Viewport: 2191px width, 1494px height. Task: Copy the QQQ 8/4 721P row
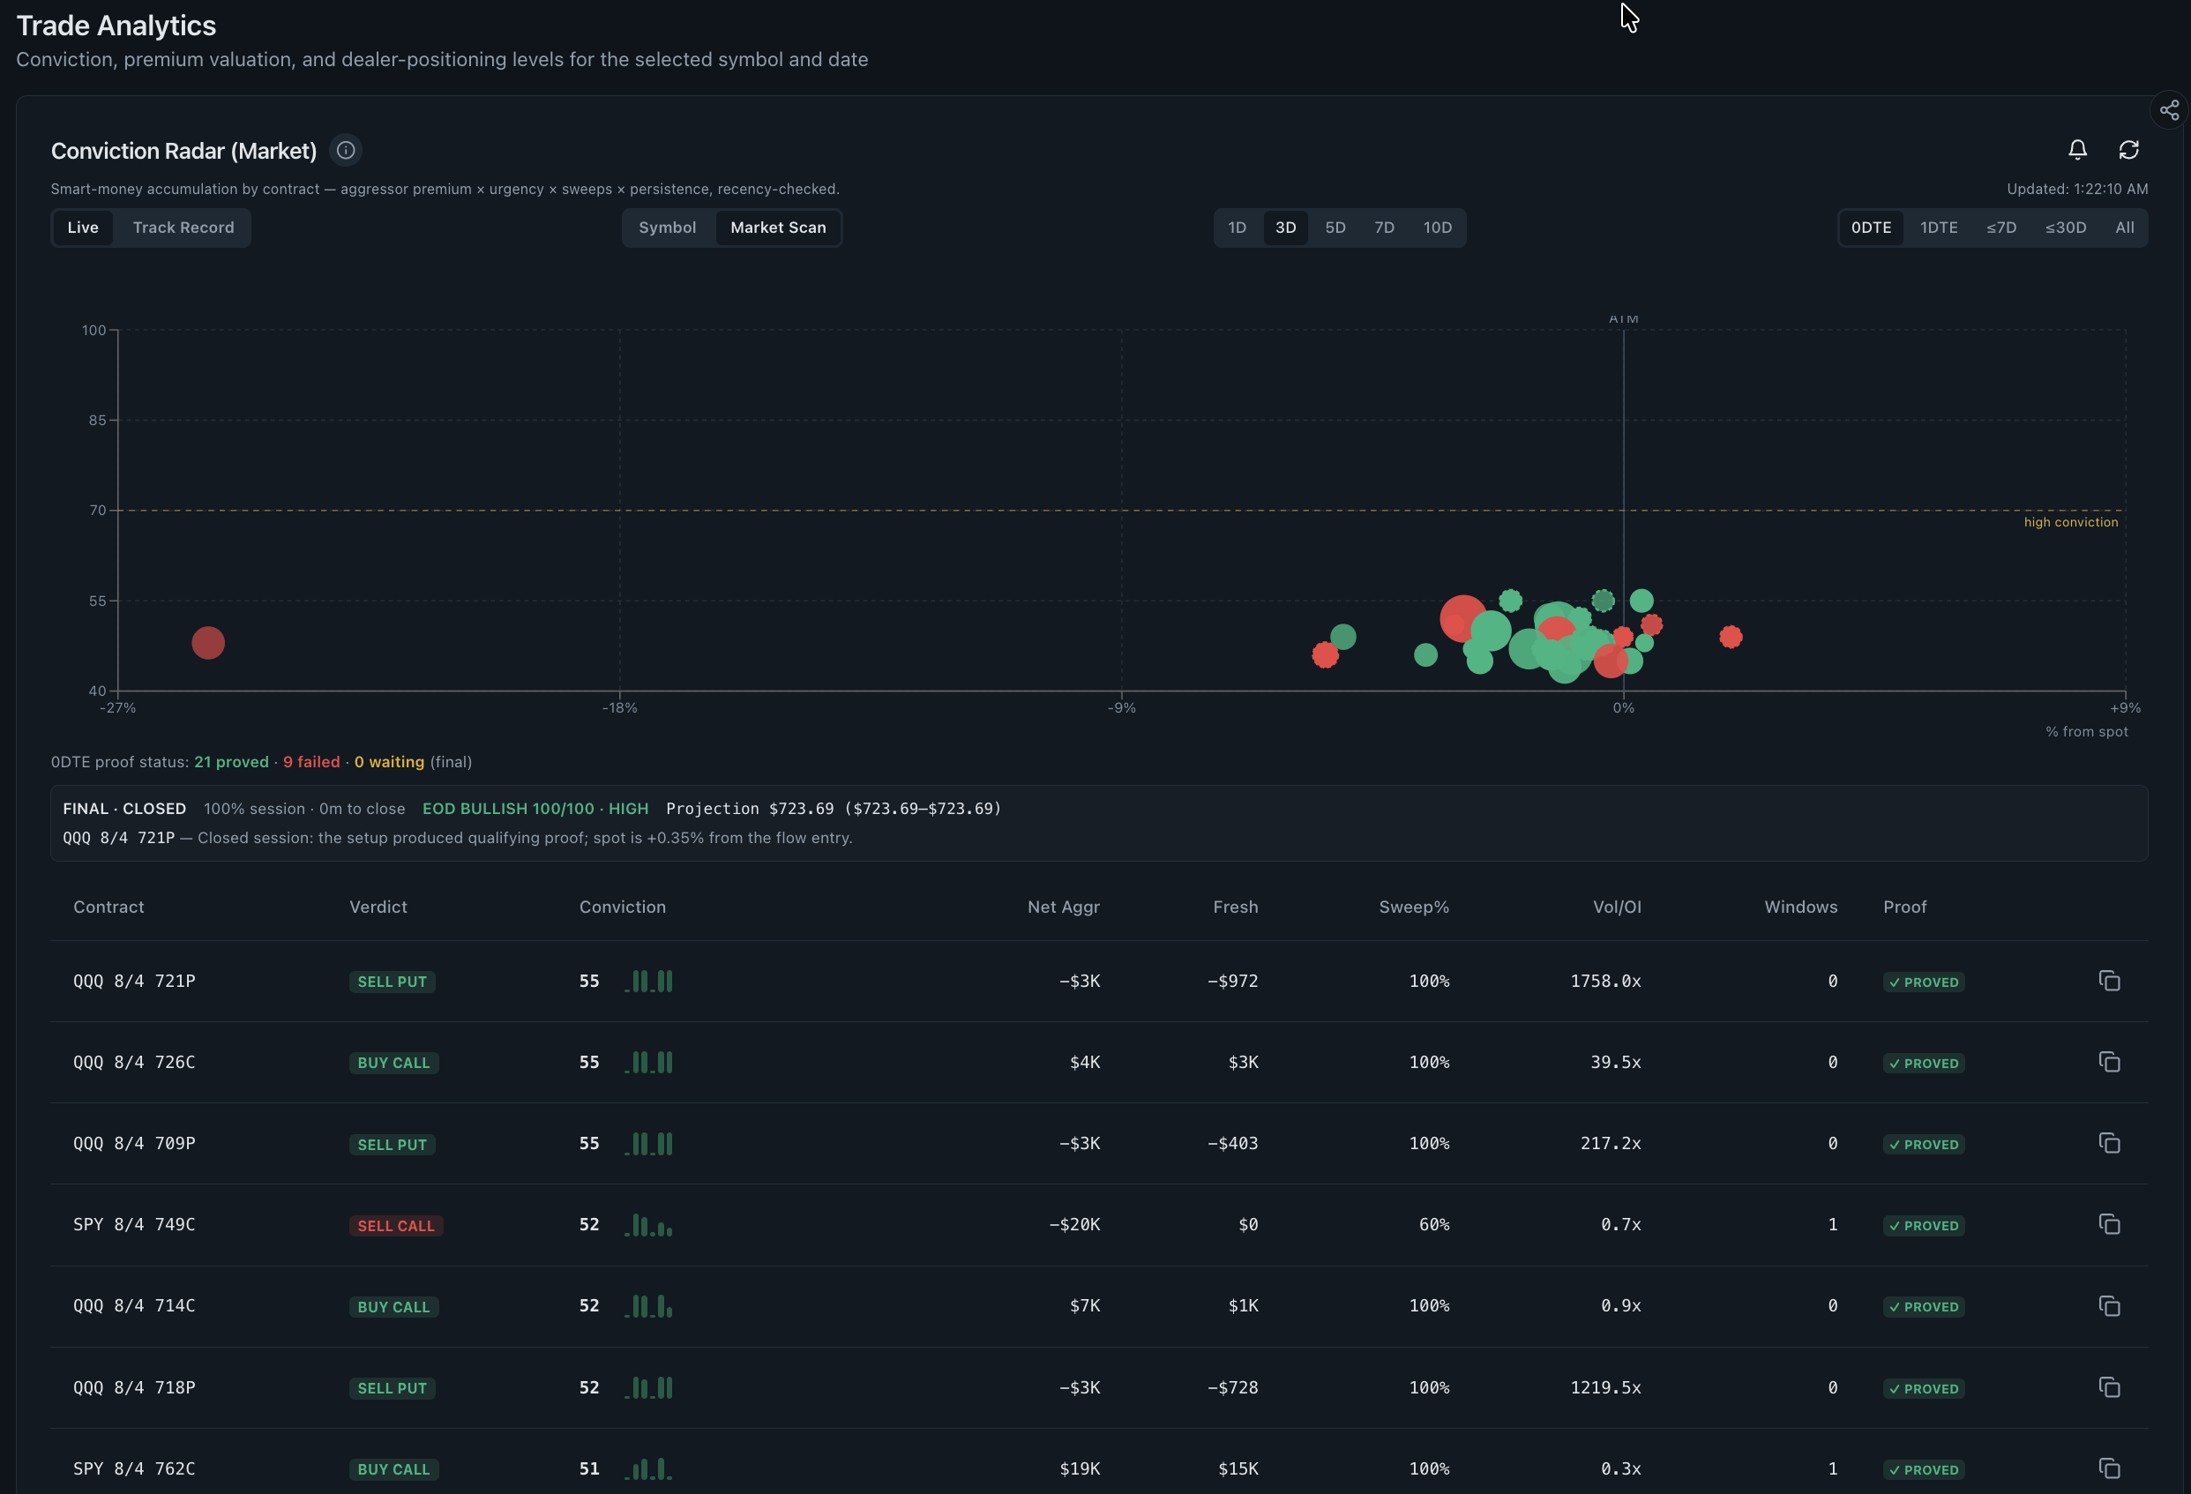[2110, 982]
